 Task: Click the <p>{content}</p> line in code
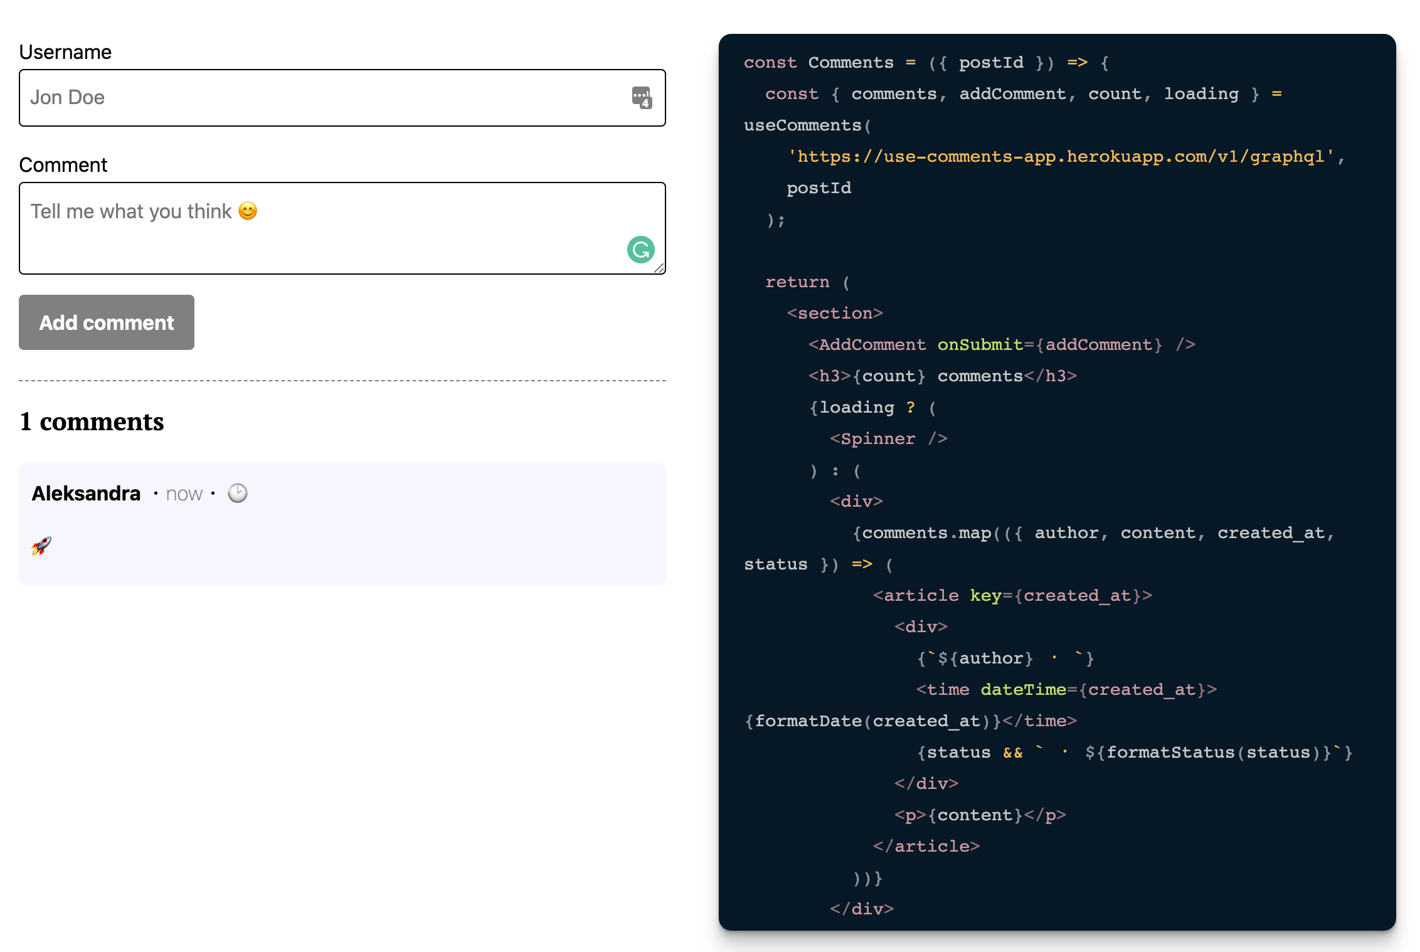click(x=980, y=815)
